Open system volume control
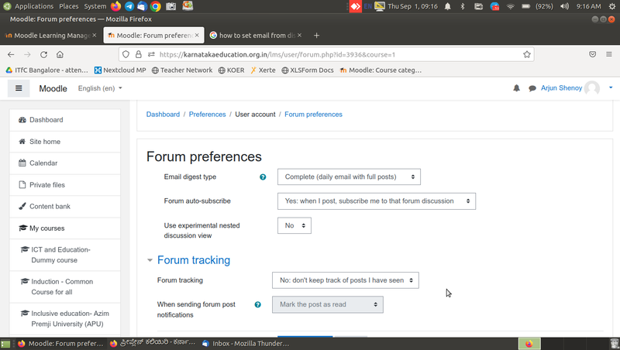 [564, 6]
